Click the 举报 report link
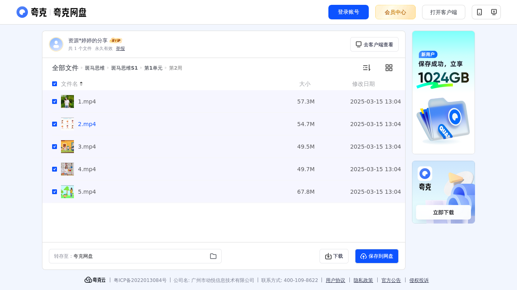Screen dimensions: 517x290 120,48
